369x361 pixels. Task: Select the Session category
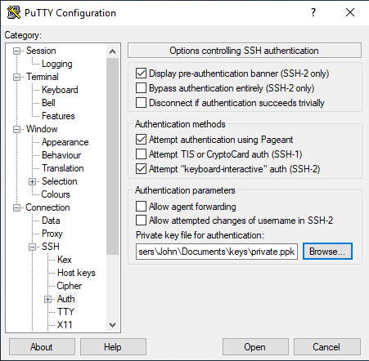pos(41,51)
